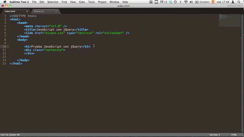Click the meta charset line
The height and width of the screenshot is (137, 244).
(x=45, y=26)
